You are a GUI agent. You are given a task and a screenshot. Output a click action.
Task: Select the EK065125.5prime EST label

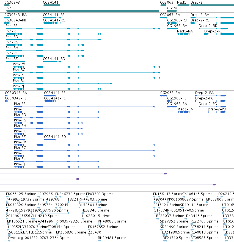coord(21,194)
